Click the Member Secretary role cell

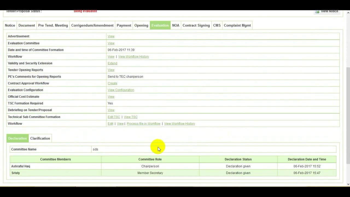(150, 173)
